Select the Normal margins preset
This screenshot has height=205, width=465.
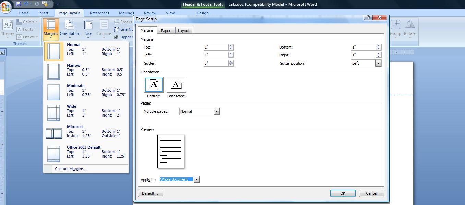click(86, 51)
